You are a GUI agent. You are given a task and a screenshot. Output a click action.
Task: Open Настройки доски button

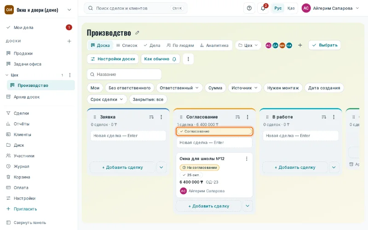(x=113, y=59)
